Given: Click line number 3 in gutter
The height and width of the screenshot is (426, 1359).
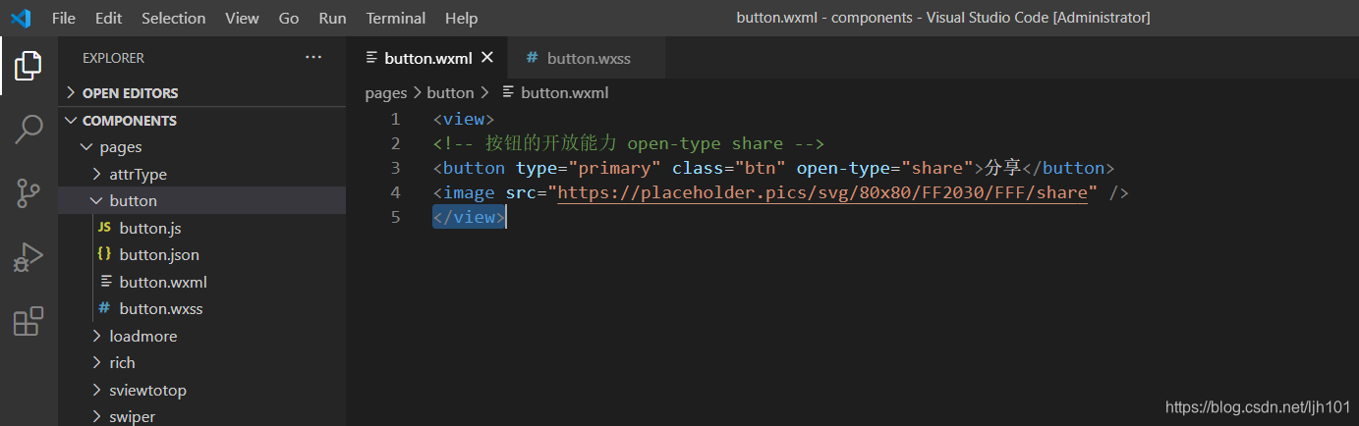Looking at the screenshot, I should [395, 168].
